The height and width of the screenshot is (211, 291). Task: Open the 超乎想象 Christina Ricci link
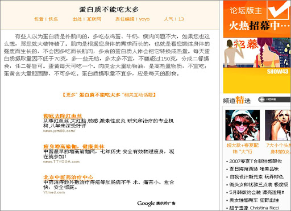254,208
